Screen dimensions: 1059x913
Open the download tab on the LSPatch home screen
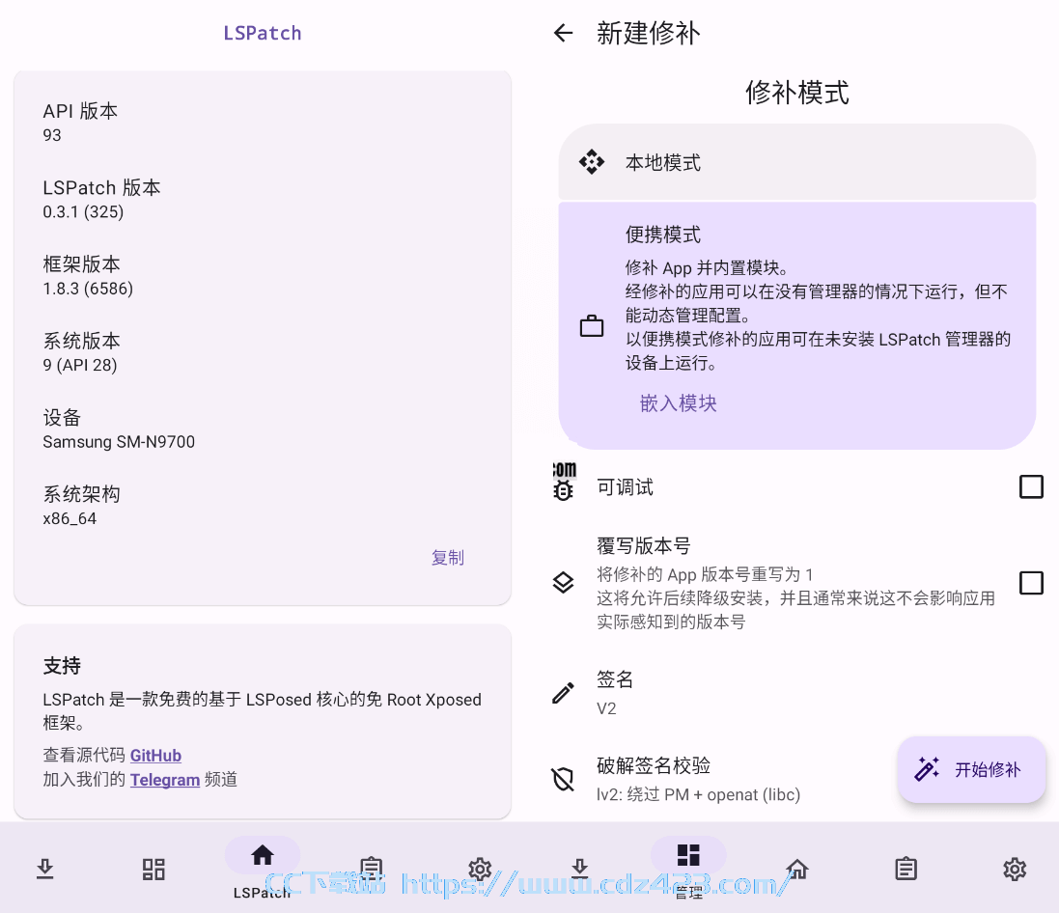pos(45,869)
